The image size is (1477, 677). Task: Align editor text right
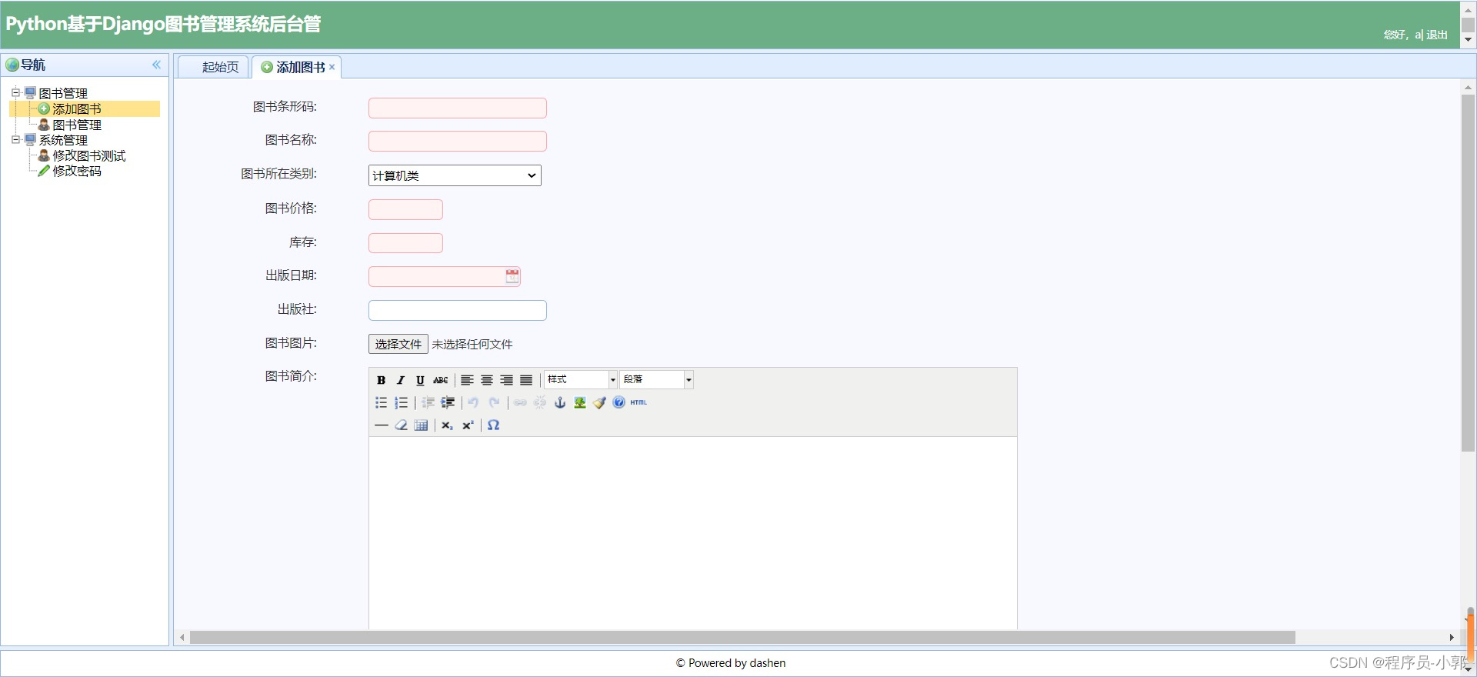pos(506,380)
